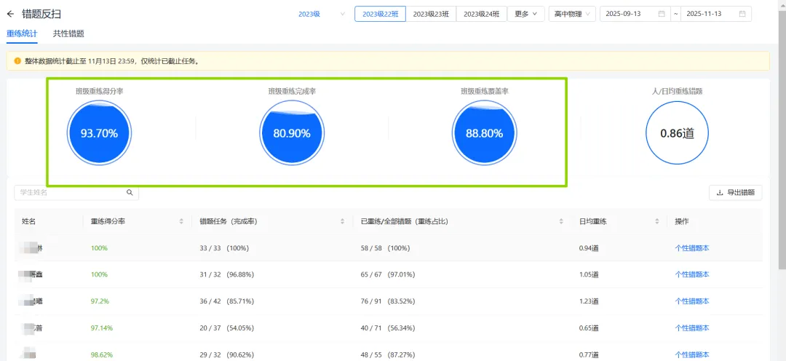Click the 0.94道 daily average value
The image size is (786, 361).
point(589,247)
